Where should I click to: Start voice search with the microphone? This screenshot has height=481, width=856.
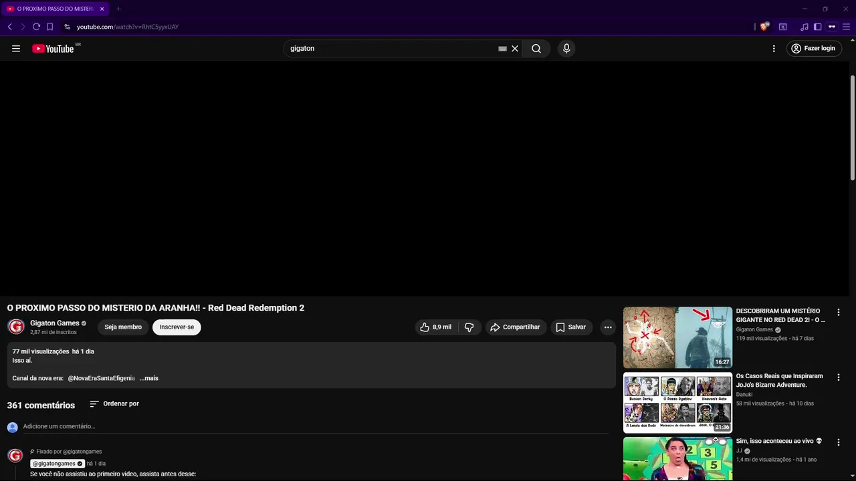tap(566, 48)
